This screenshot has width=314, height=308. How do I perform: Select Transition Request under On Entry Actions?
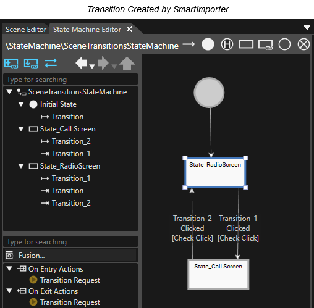[x=70, y=280]
